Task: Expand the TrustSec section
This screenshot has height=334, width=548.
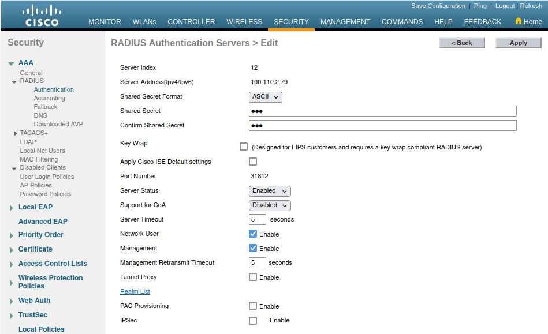Action: point(11,316)
